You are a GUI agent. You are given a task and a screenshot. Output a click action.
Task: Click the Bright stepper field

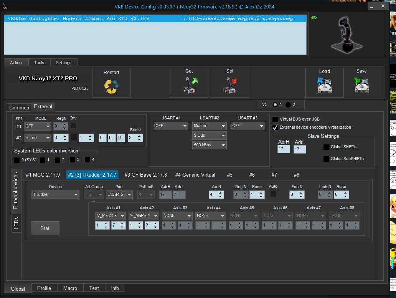[x=135, y=138]
